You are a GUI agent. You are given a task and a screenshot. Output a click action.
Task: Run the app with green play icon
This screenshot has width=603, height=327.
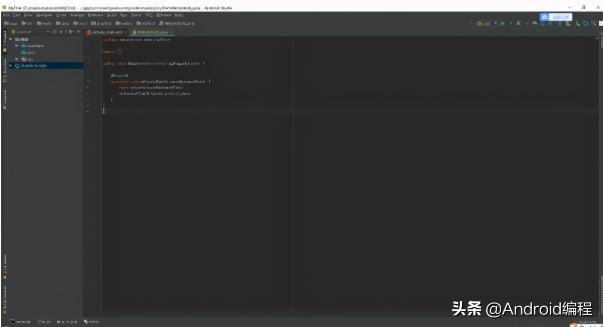(503, 23)
